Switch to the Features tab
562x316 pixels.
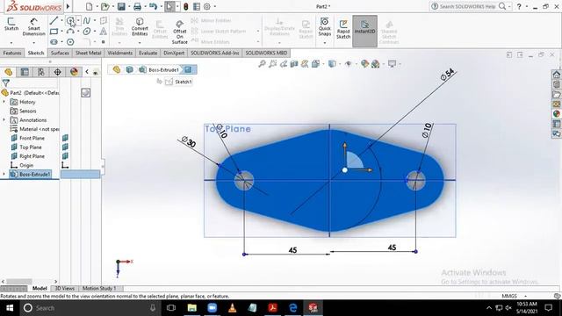click(12, 53)
